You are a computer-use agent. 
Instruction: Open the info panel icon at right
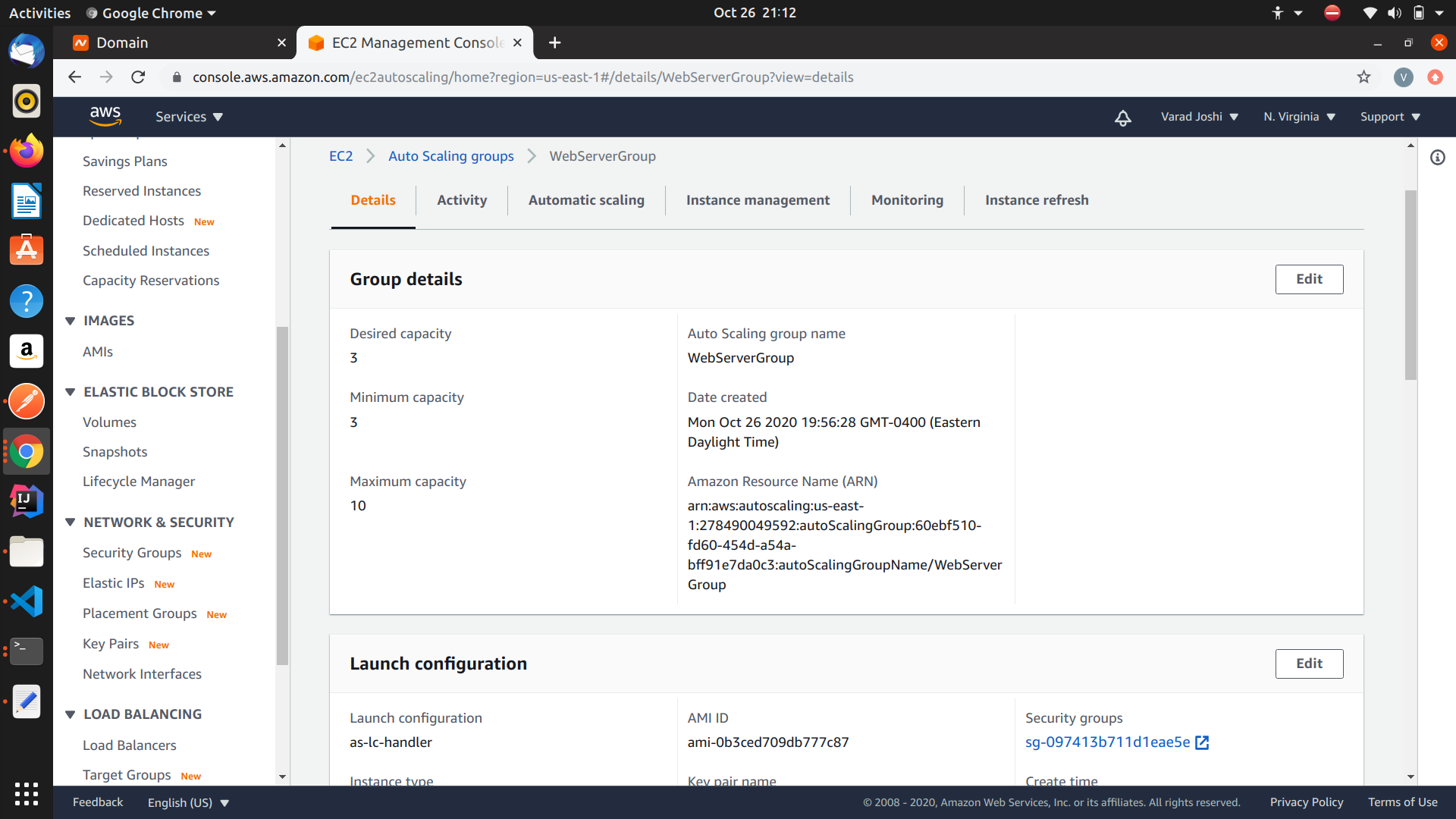click(1438, 158)
